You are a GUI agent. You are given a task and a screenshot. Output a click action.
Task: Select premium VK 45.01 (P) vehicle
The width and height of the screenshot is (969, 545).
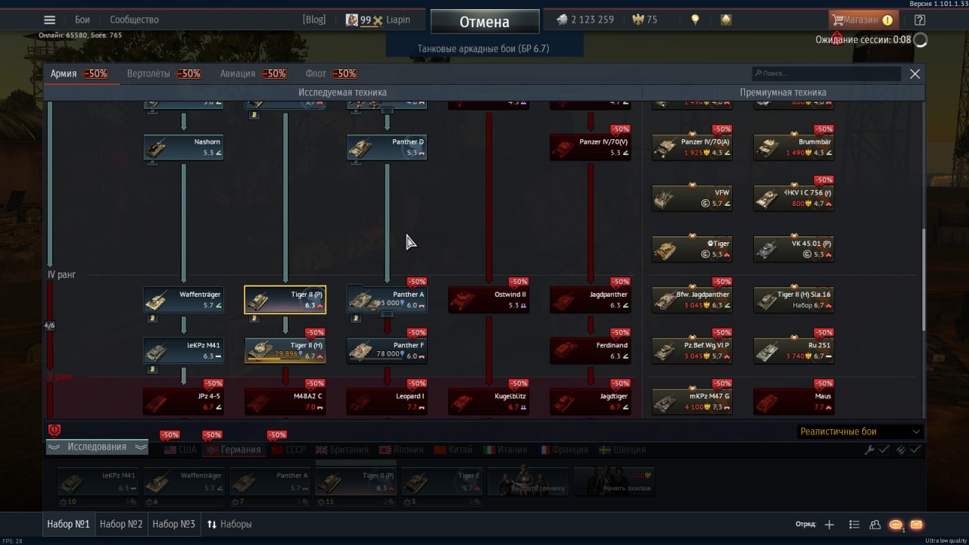[x=794, y=249]
